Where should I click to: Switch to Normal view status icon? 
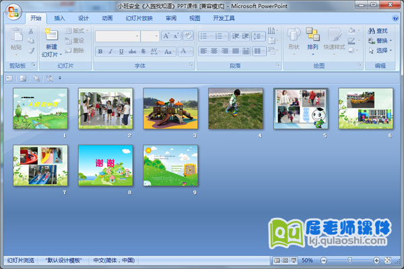277,260
